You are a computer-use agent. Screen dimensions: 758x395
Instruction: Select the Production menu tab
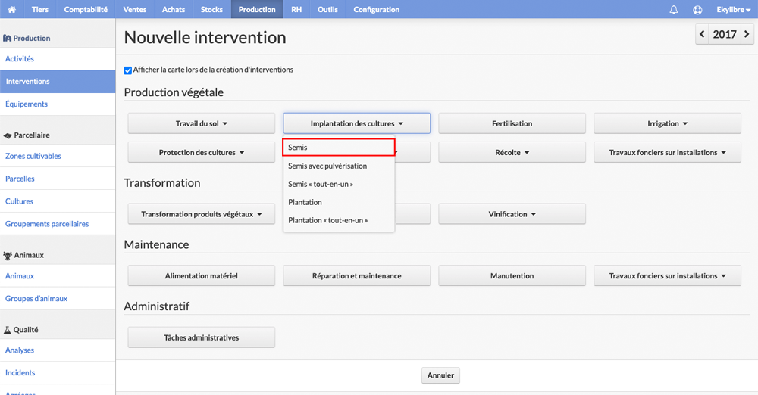pos(257,9)
